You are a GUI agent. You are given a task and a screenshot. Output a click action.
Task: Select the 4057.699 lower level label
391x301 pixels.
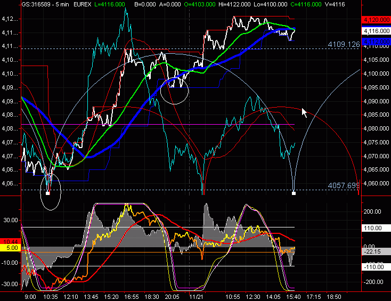(345, 185)
